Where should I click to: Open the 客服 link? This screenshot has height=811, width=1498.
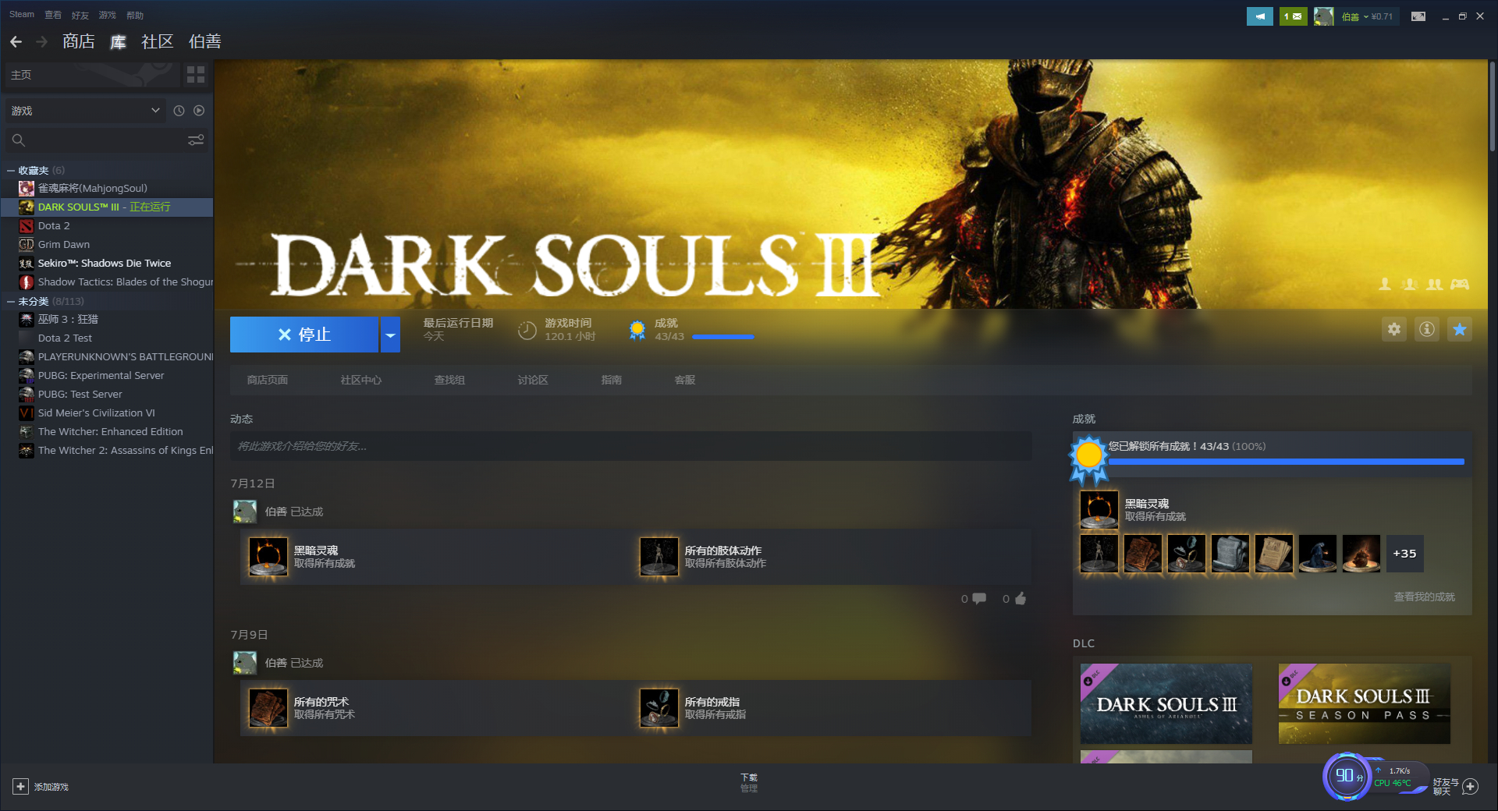click(685, 380)
